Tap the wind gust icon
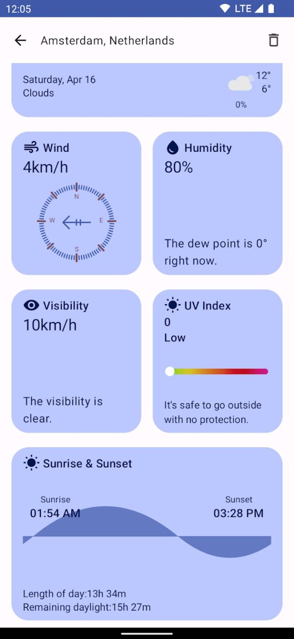 click(x=31, y=148)
